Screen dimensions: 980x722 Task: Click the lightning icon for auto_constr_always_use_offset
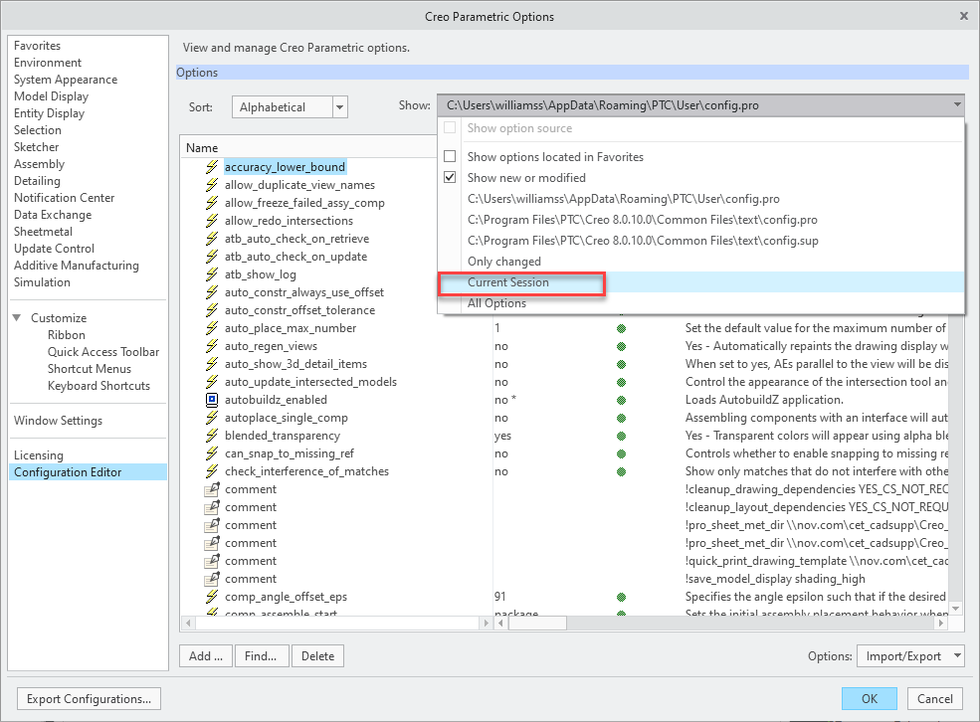(212, 292)
